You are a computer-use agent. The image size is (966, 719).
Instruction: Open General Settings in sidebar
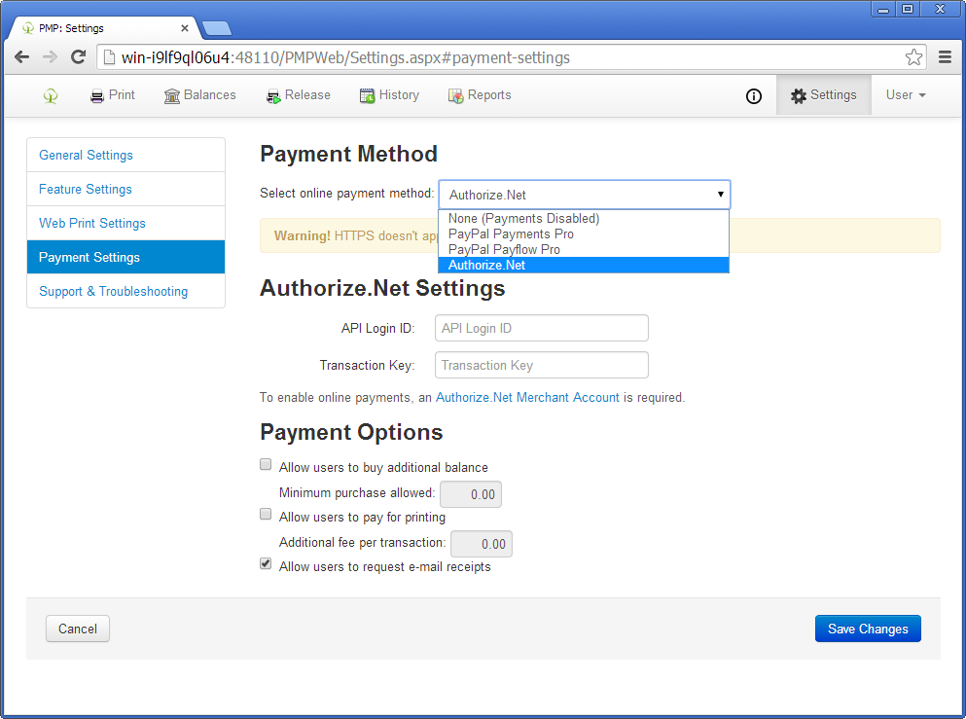pyautogui.click(x=125, y=155)
